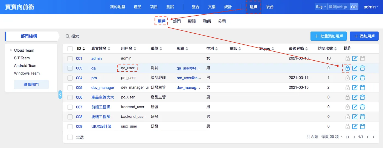The height and width of the screenshot is (148, 383).
Task: Edit backend_user account
Action: pyautogui.click(x=355, y=117)
